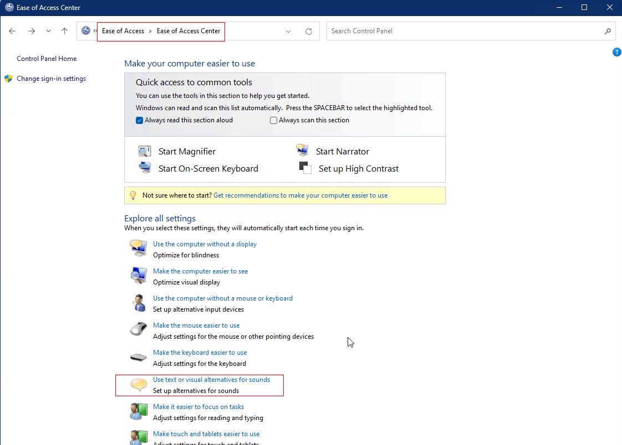622x445 pixels.
Task: Open Get recommendations to make your computer easier link
Action: (x=300, y=195)
